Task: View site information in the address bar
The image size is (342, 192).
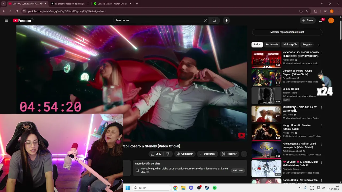Action: tap(24, 11)
